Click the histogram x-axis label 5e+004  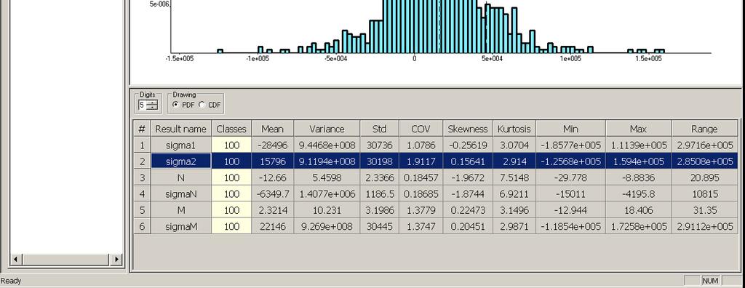pyautogui.click(x=492, y=58)
